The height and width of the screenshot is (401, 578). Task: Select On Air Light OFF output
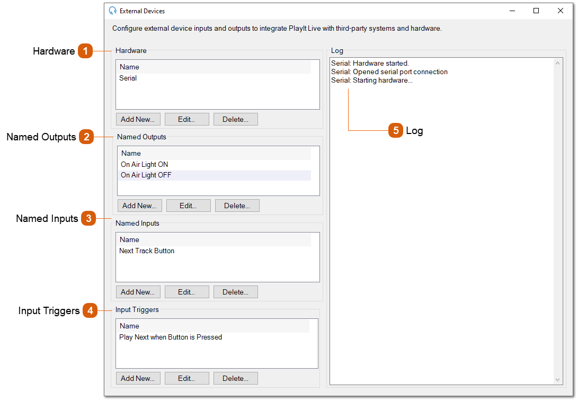pos(146,175)
